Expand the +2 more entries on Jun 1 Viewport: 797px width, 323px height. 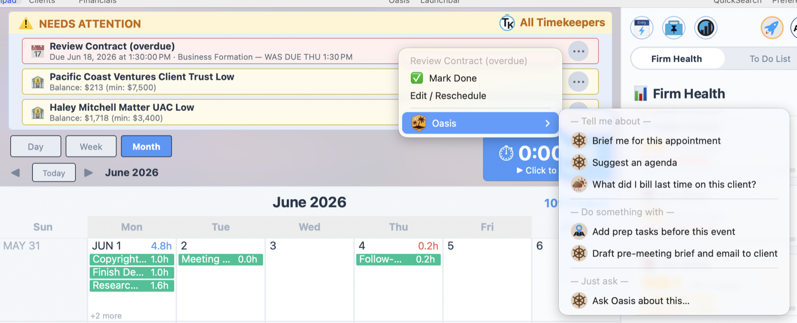(x=106, y=316)
